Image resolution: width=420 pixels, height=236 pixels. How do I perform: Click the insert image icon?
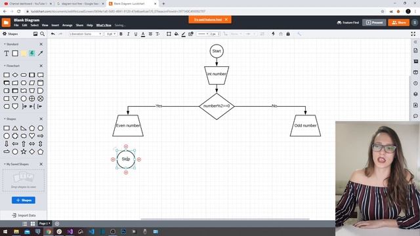click(35, 33)
